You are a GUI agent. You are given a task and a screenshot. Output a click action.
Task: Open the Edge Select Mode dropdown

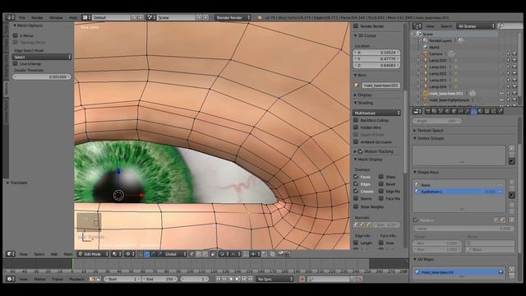point(42,57)
